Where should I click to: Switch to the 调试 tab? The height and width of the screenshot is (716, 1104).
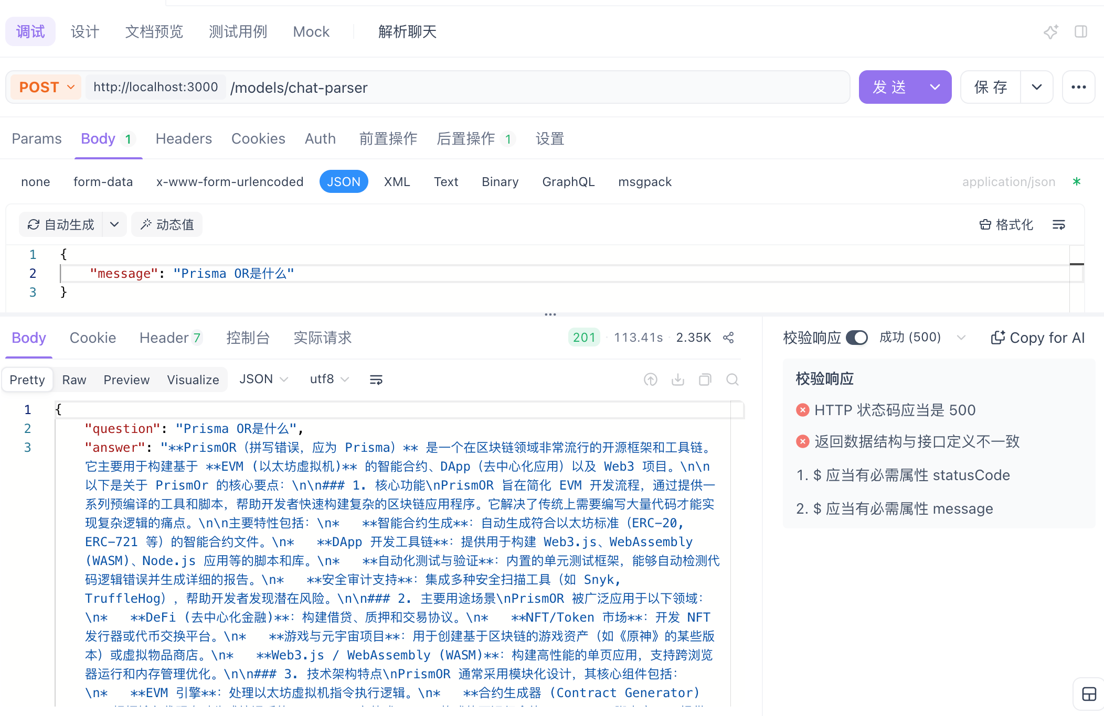pos(30,32)
